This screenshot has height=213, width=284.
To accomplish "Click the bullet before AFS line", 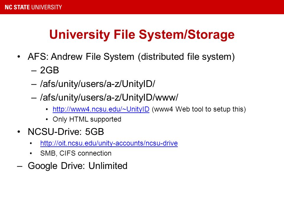I will coord(19,57).
